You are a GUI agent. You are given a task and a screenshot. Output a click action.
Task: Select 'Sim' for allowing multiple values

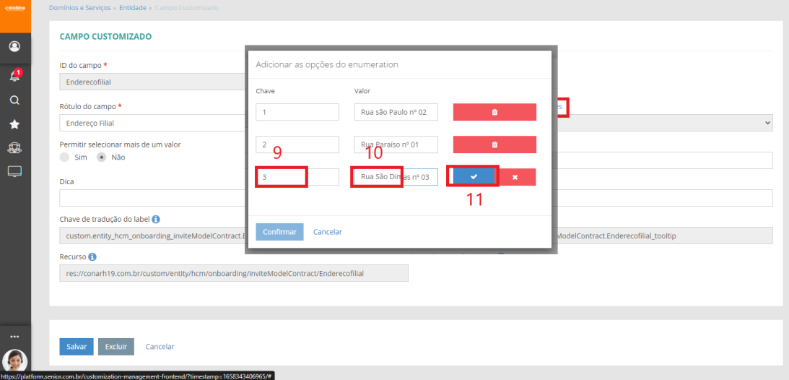pos(65,157)
